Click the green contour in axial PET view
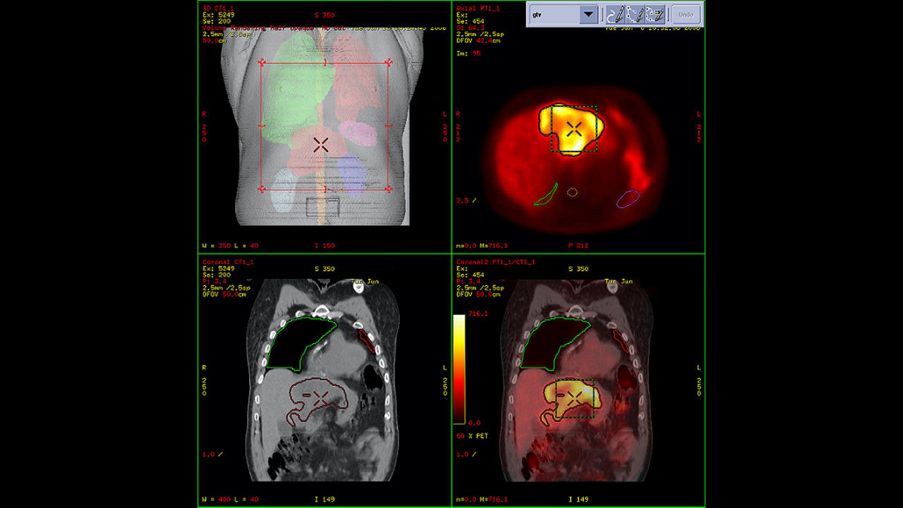This screenshot has height=508, width=903. (x=546, y=195)
